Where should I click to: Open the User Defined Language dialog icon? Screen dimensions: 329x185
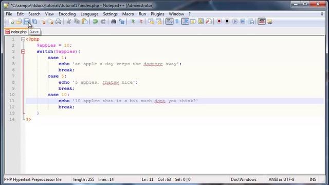[x=193, y=22]
